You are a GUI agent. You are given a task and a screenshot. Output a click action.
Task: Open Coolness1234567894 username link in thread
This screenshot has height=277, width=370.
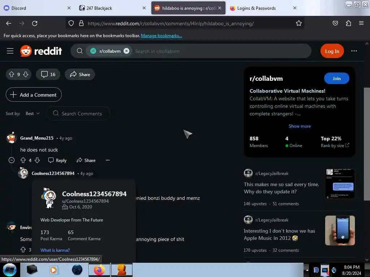click(x=53, y=173)
